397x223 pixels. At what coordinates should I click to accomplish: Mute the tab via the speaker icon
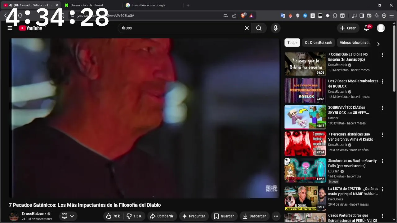click(11, 5)
